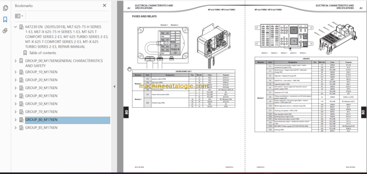The width and height of the screenshot is (367, 174).
Task: Expand the GROUP_40_M176EN bookmark arrow
Action: (15, 96)
